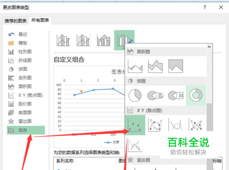Choose the Radar chart (雷达图) sidebar category
The image size is (229, 170).
[x=26, y=121]
